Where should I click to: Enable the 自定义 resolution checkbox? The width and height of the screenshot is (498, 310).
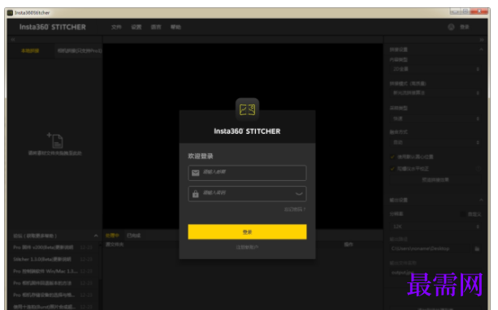point(463,214)
